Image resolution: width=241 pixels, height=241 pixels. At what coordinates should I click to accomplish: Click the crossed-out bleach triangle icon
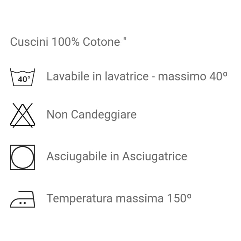[x=23, y=115]
